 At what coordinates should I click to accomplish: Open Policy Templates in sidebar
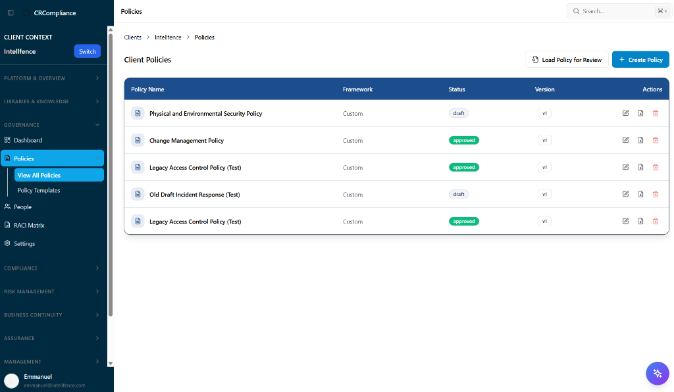(x=39, y=190)
